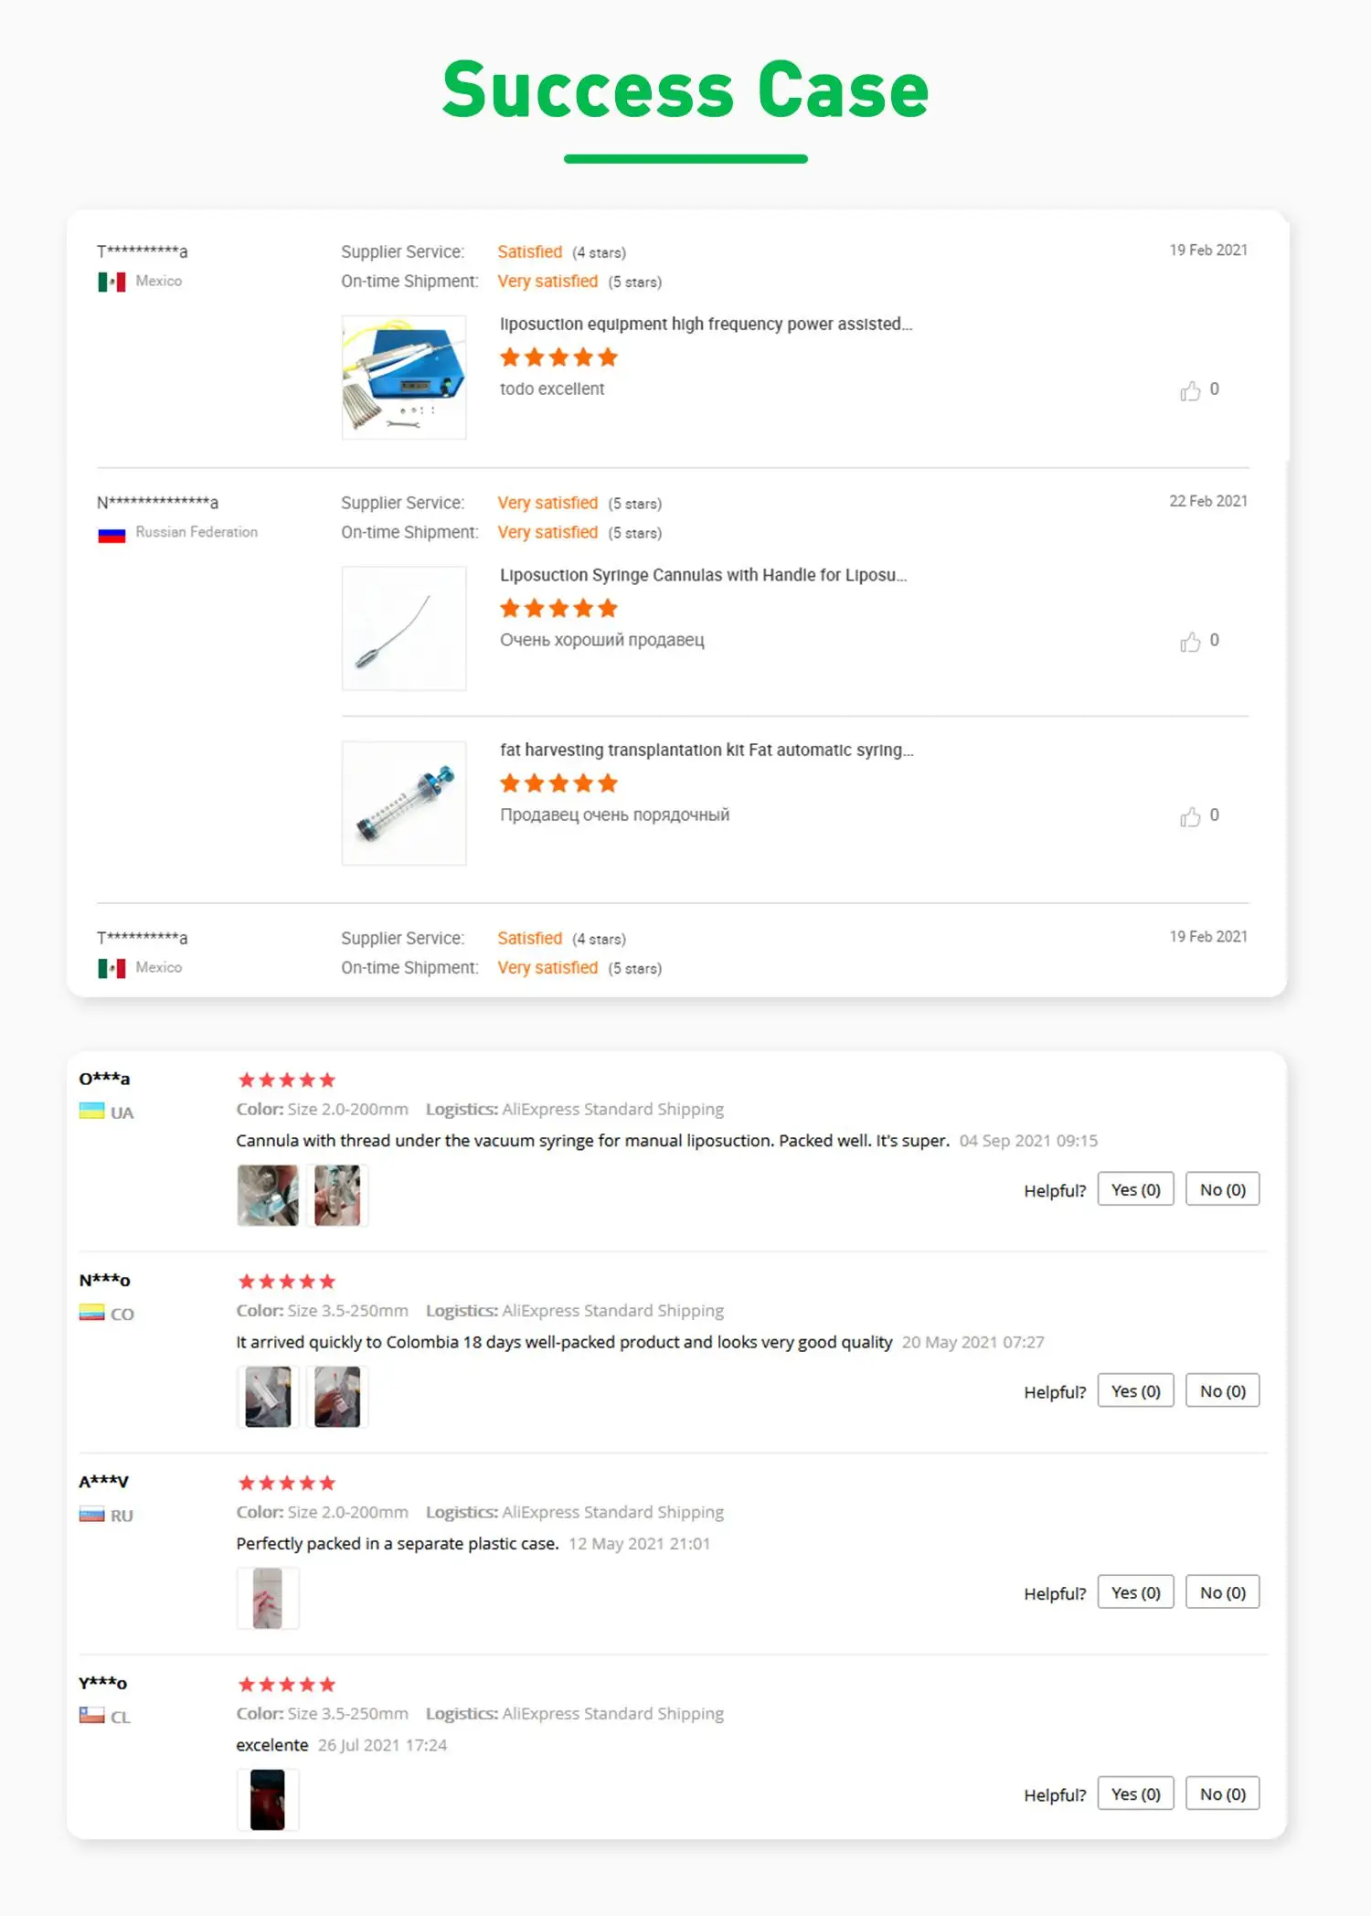Mark N***o's Colombia review as not helpful

point(1222,1390)
